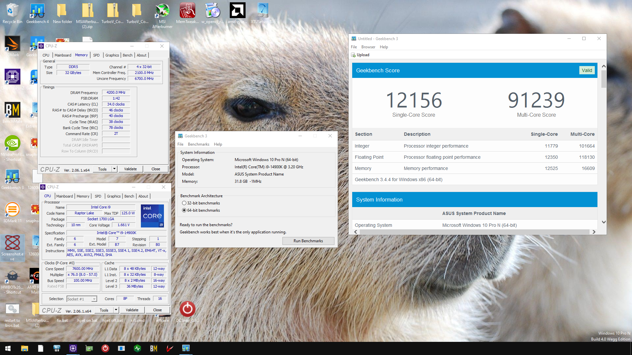Open the w_opencl_r desktop installer icon
The image size is (632, 355).
coord(212,13)
